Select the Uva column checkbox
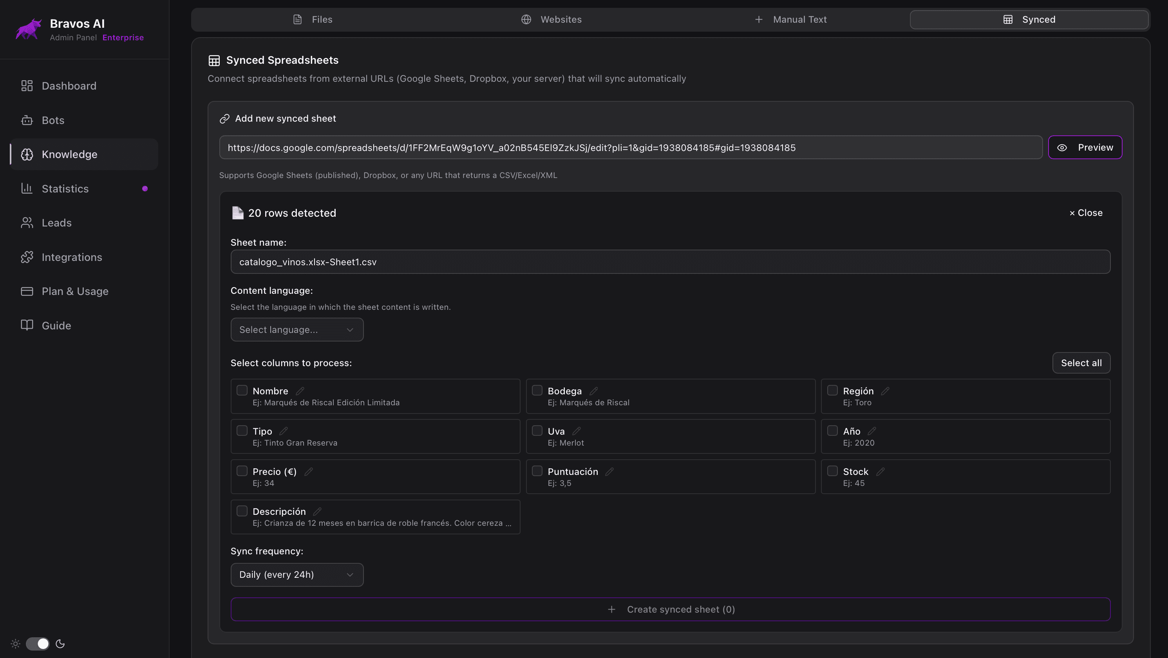This screenshot has width=1168, height=658. [x=537, y=430]
